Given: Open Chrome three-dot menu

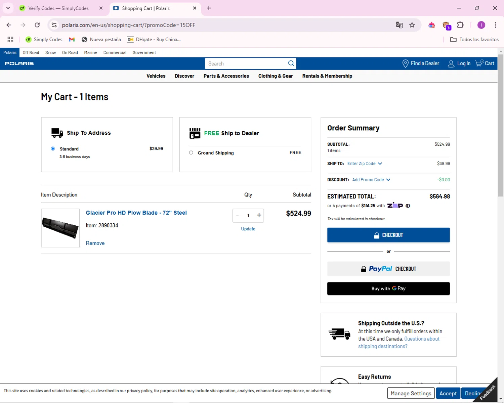Looking at the screenshot, I should pos(495,25).
